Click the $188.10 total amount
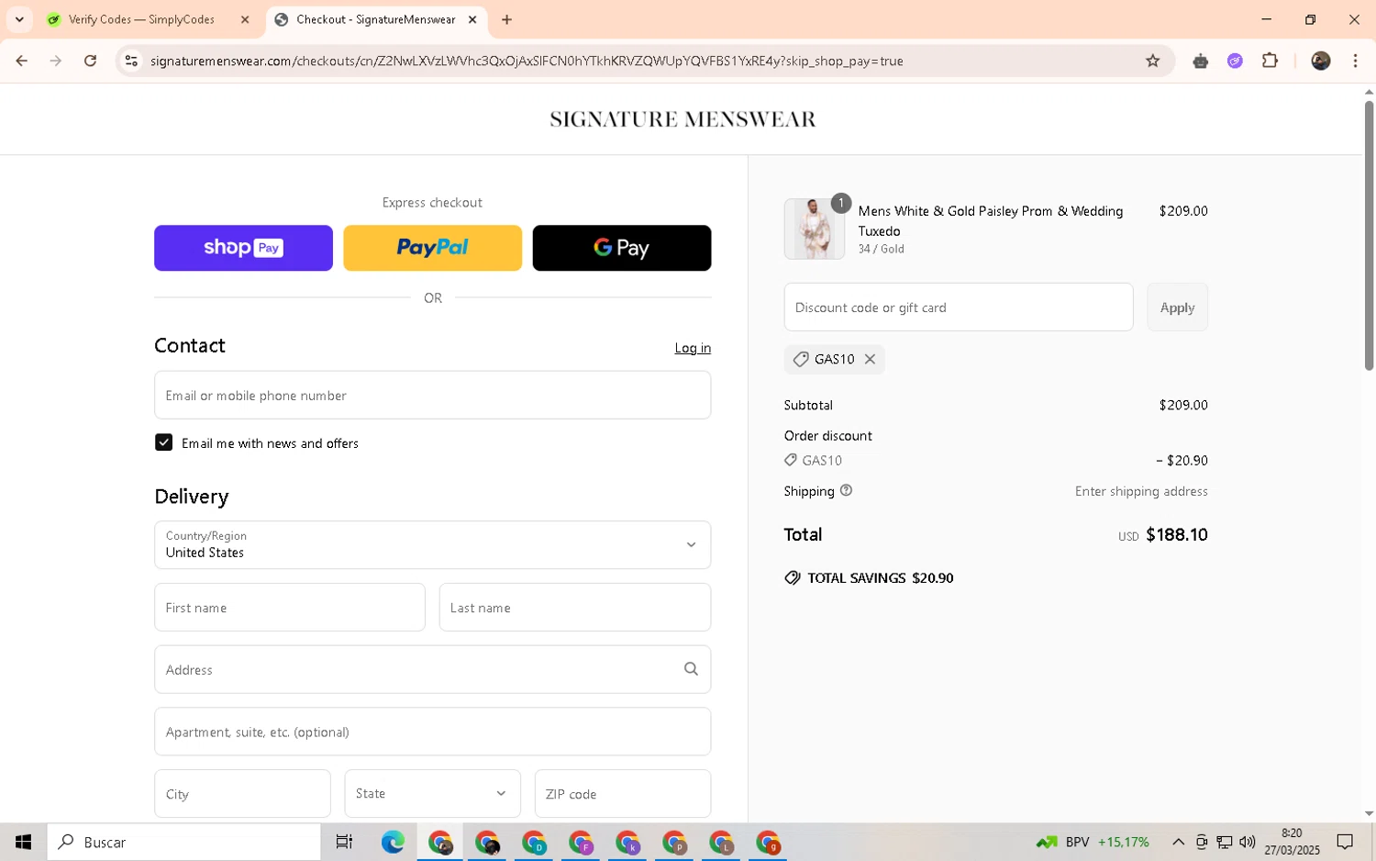The image size is (1376, 861). [1176, 535]
